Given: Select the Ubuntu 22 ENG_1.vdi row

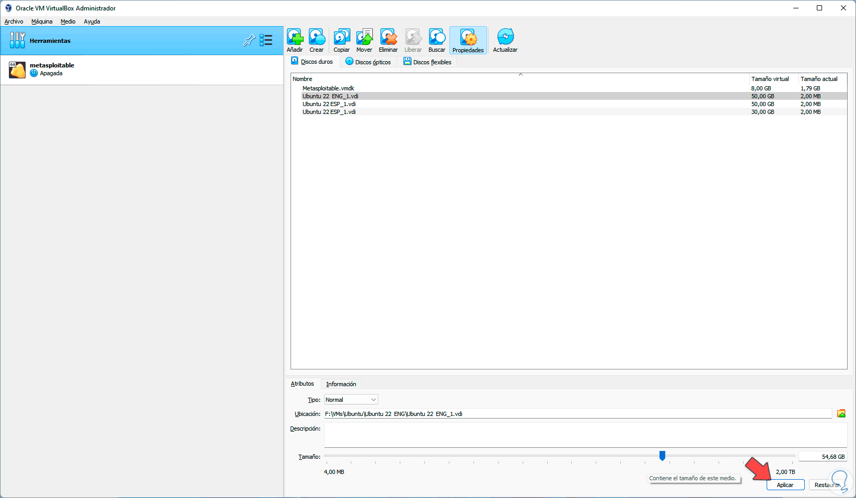Looking at the screenshot, I should tap(569, 96).
